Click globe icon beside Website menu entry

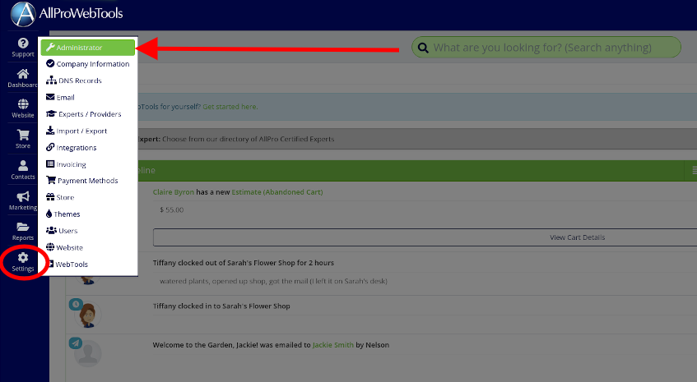[50, 247]
